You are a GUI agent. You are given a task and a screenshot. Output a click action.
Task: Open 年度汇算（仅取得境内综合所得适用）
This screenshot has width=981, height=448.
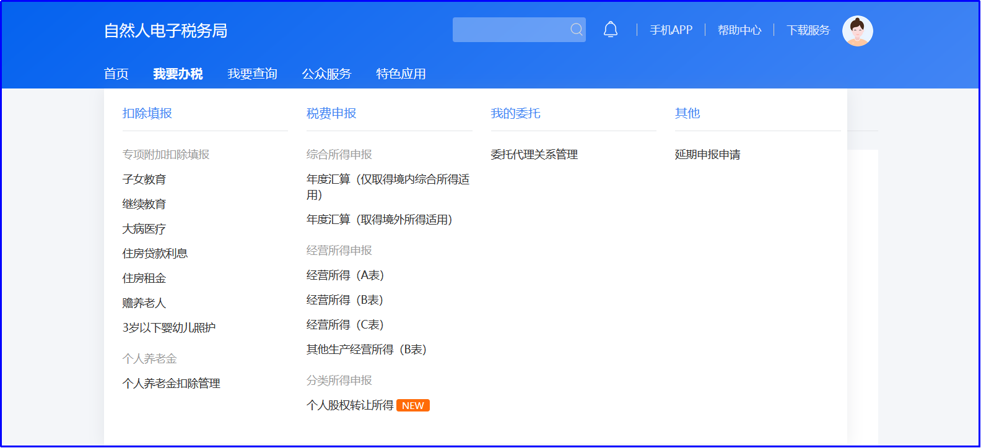(388, 187)
